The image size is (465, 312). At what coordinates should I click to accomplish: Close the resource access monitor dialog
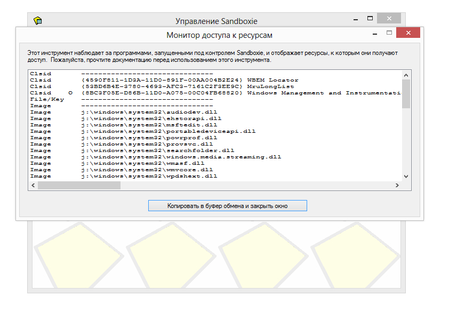point(407,34)
